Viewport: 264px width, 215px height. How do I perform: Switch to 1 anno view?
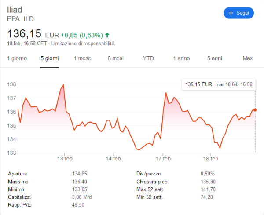pos(181,58)
